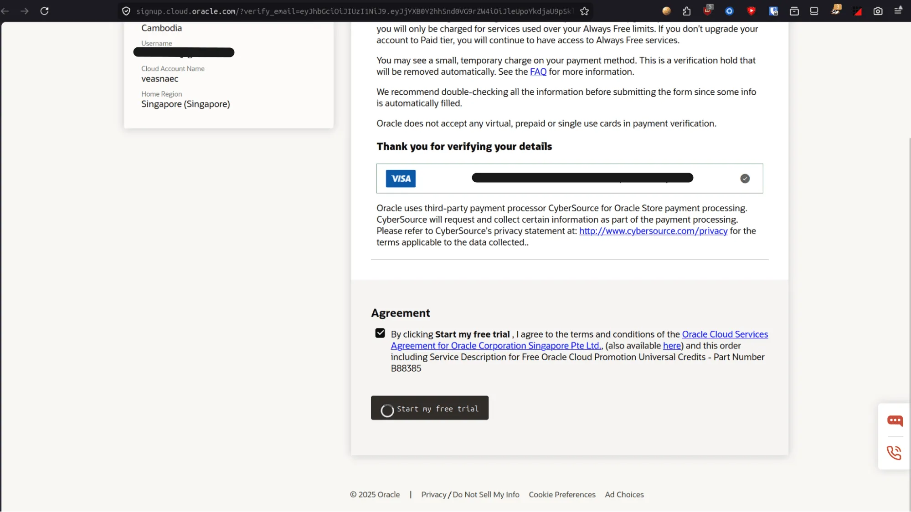
Task: Open the live chat bubble icon
Action: point(895,420)
